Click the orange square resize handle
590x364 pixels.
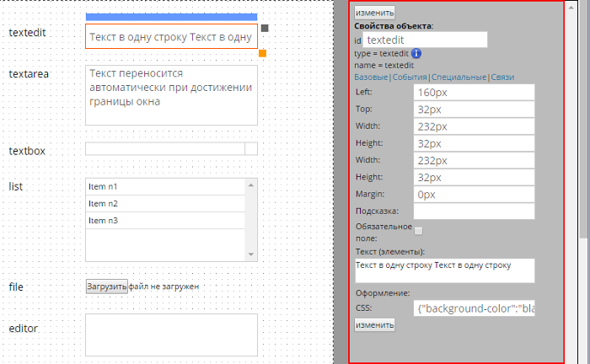pyautogui.click(x=263, y=54)
